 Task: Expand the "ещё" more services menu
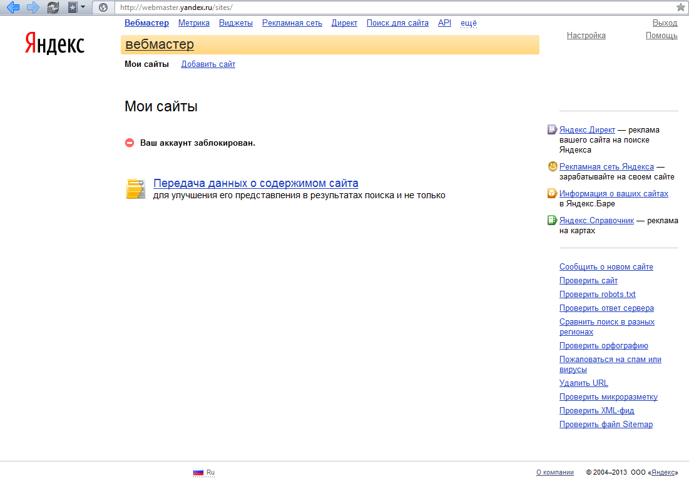point(468,23)
